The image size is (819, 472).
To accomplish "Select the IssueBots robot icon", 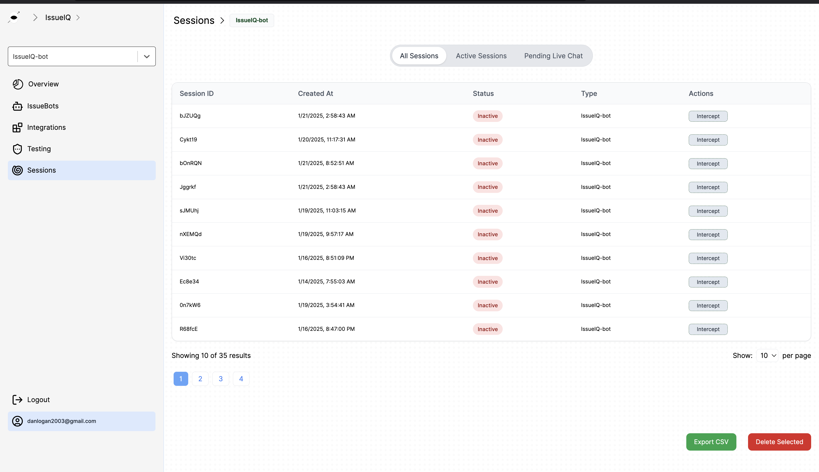I will point(18,106).
